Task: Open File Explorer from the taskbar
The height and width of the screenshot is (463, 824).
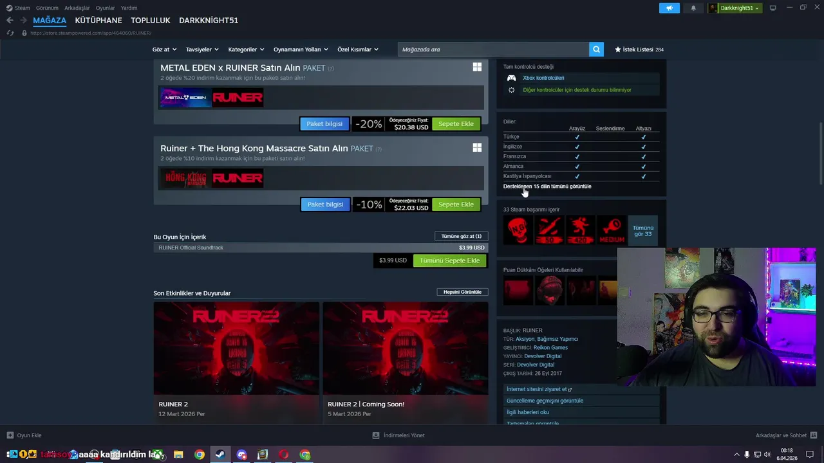Action: 178,455
